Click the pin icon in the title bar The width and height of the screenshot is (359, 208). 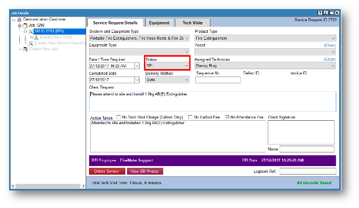326,13
